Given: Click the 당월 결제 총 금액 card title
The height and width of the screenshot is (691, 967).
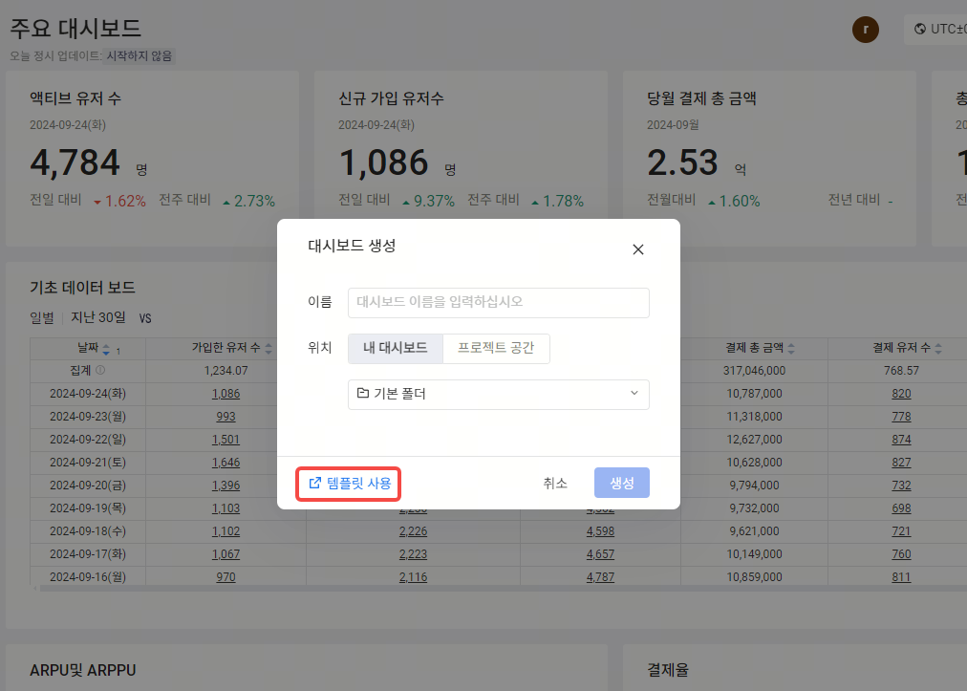Looking at the screenshot, I should 701,98.
